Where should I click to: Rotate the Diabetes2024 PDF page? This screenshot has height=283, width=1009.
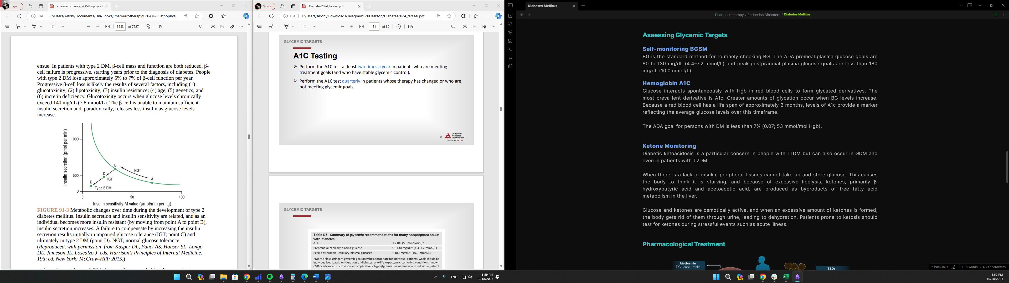click(x=399, y=26)
